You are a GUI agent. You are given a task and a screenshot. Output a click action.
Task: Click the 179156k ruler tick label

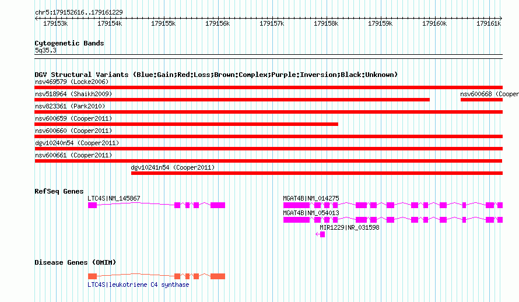(x=218, y=23)
